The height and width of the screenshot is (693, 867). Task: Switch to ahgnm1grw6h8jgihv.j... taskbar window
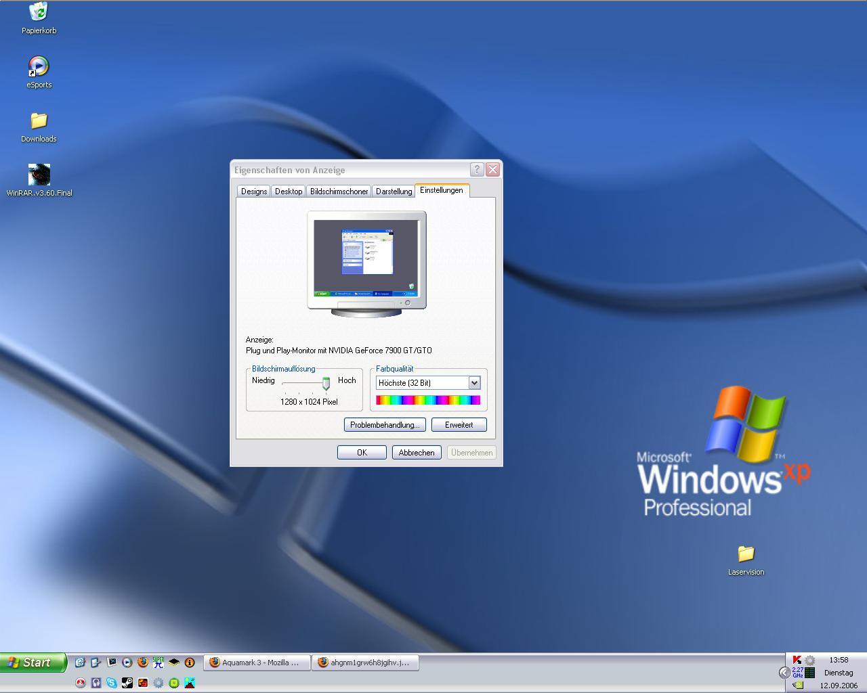coord(366,663)
